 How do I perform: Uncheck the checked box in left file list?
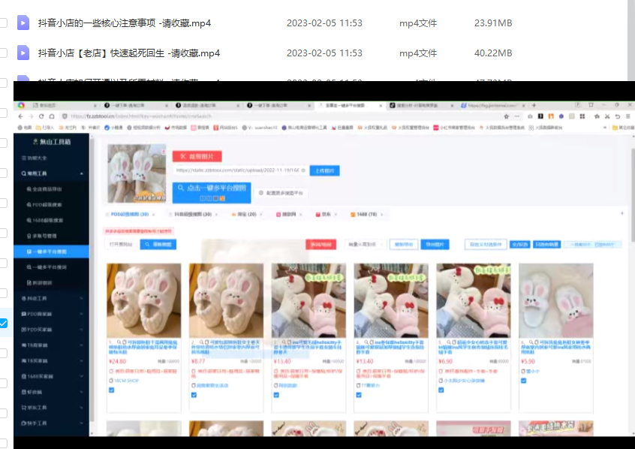[x=3, y=324]
